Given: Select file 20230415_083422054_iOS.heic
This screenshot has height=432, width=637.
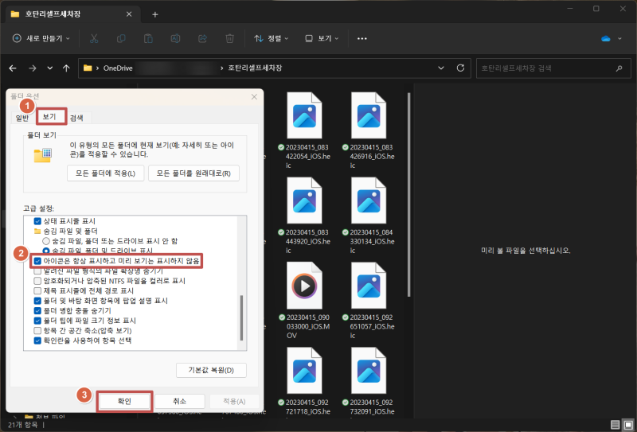Looking at the screenshot, I should coord(304,130).
